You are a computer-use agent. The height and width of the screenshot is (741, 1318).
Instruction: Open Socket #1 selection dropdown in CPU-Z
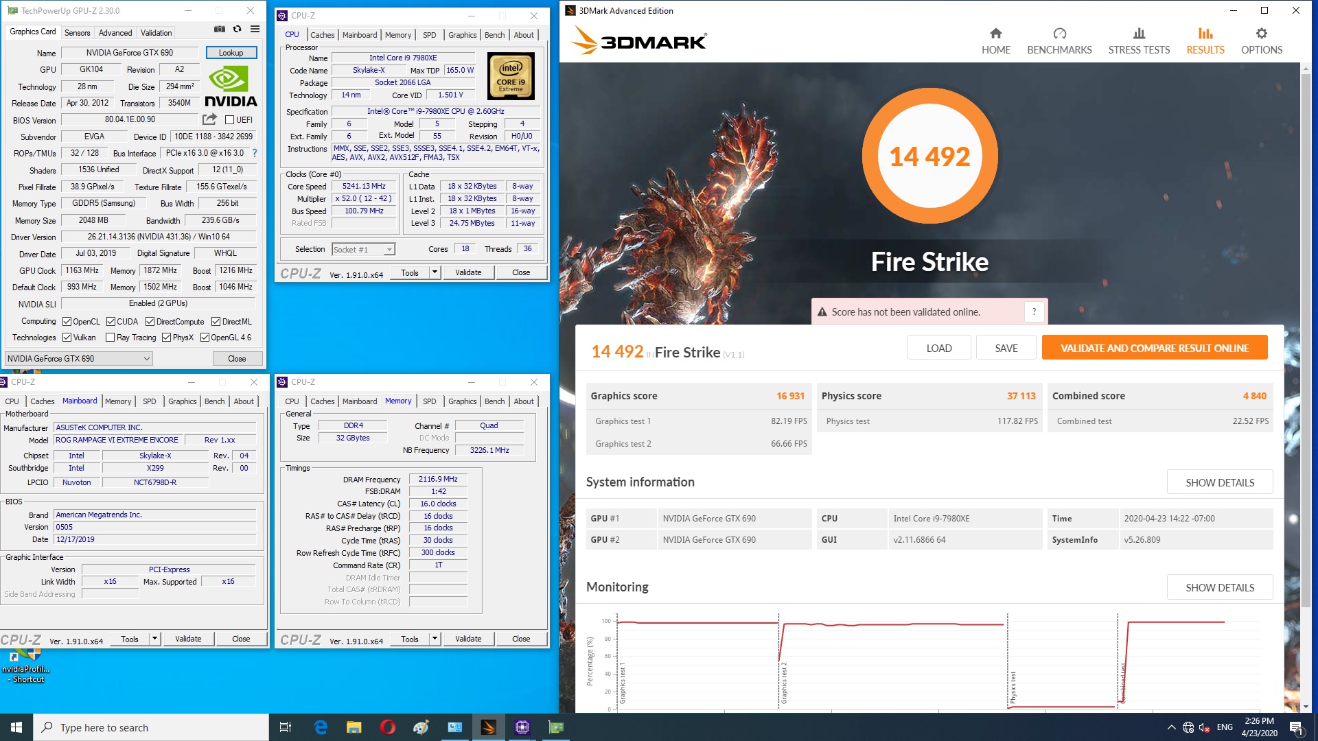click(x=363, y=250)
